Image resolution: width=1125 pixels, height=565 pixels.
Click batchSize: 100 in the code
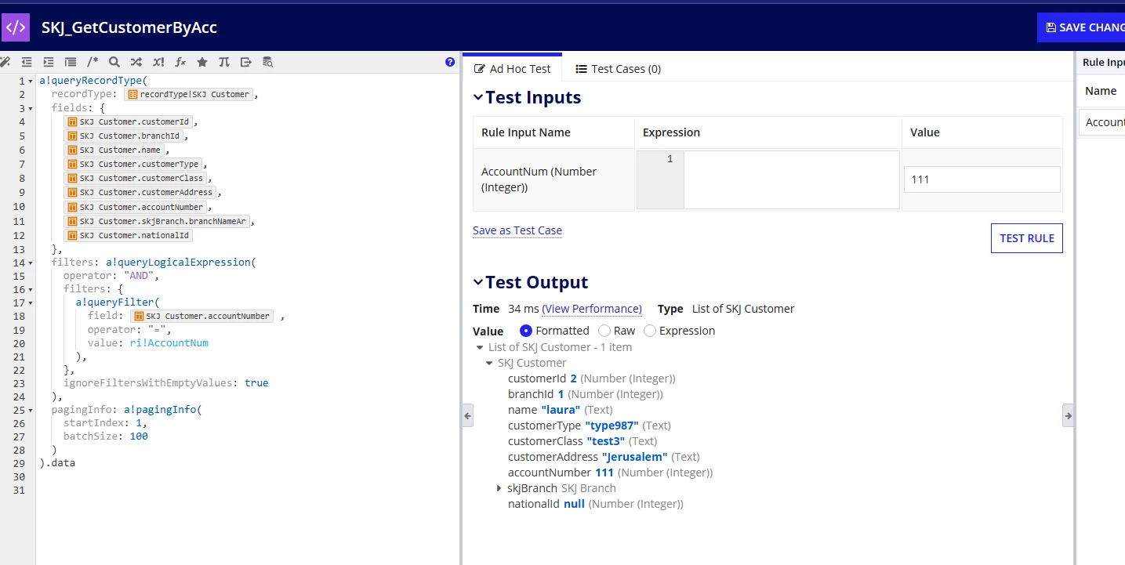(106, 436)
